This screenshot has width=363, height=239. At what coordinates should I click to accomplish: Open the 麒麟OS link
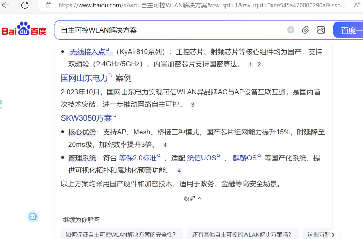244,158
